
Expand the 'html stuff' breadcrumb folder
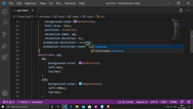(25, 17)
